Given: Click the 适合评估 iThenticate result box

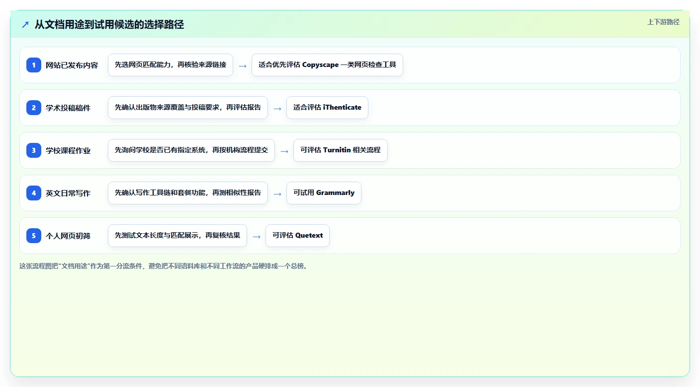Looking at the screenshot, I should [327, 108].
